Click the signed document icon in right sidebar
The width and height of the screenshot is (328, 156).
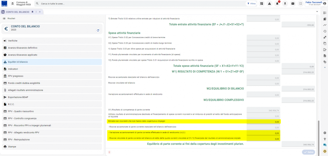click(x=325, y=49)
